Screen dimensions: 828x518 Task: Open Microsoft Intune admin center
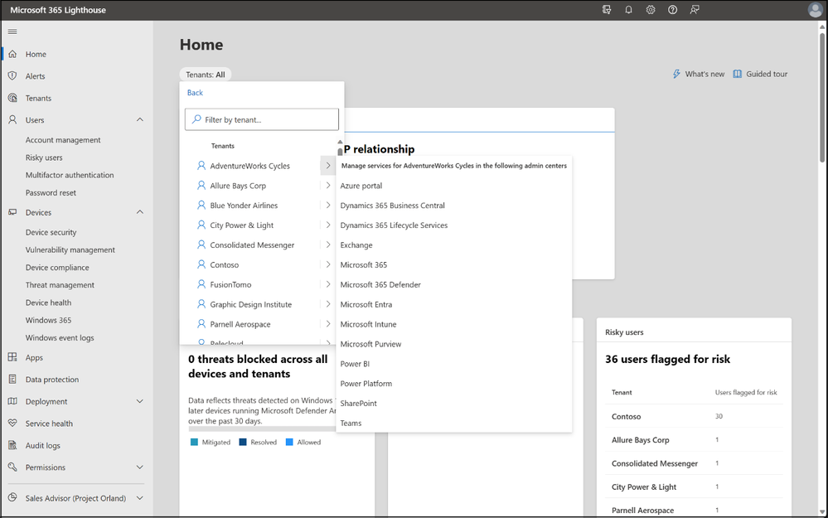click(x=368, y=324)
